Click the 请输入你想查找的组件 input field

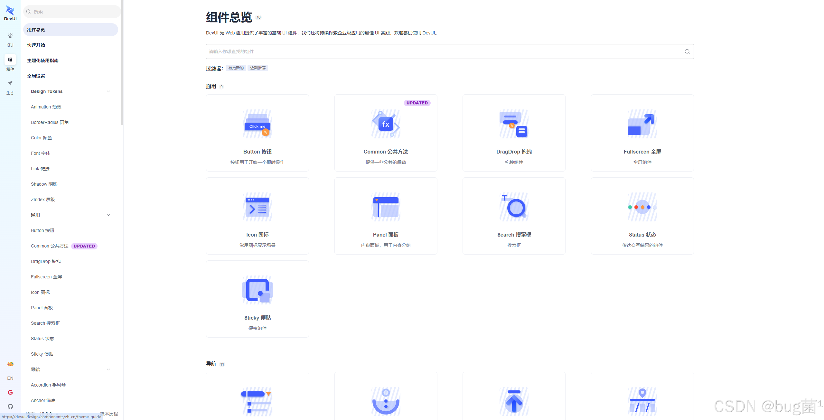coord(444,51)
